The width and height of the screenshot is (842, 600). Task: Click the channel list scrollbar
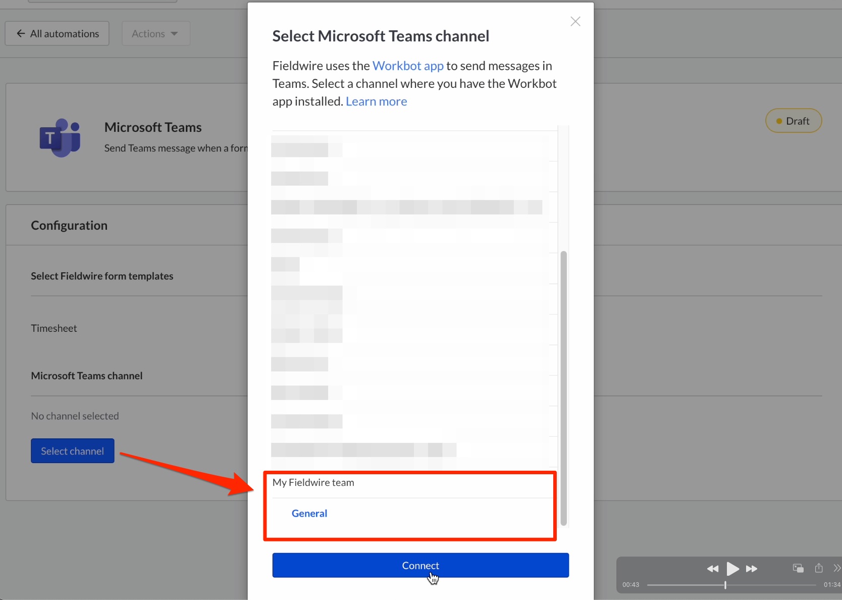click(564, 388)
